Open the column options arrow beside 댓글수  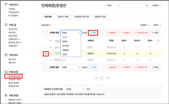point(158,40)
